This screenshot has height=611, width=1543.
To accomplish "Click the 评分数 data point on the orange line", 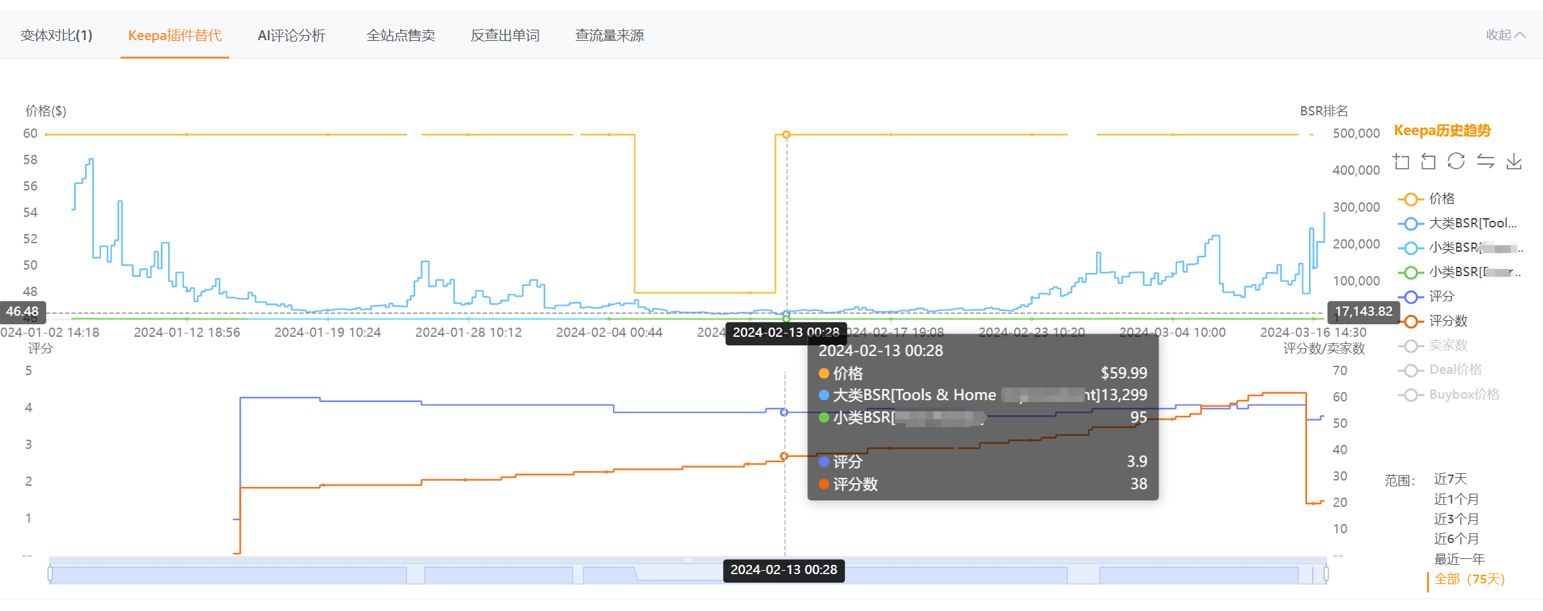I will pyautogui.click(x=784, y=456).
